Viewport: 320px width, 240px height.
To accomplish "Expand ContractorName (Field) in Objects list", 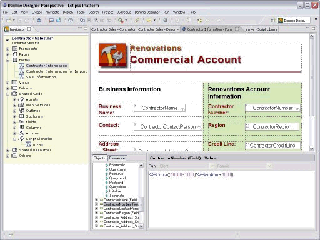I will click(x=96, y=200).
